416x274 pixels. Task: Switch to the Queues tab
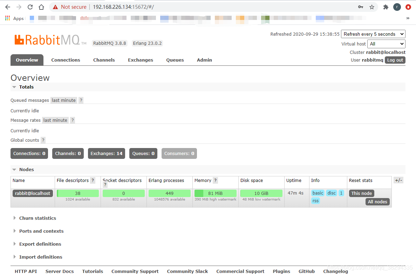(175, 60)
